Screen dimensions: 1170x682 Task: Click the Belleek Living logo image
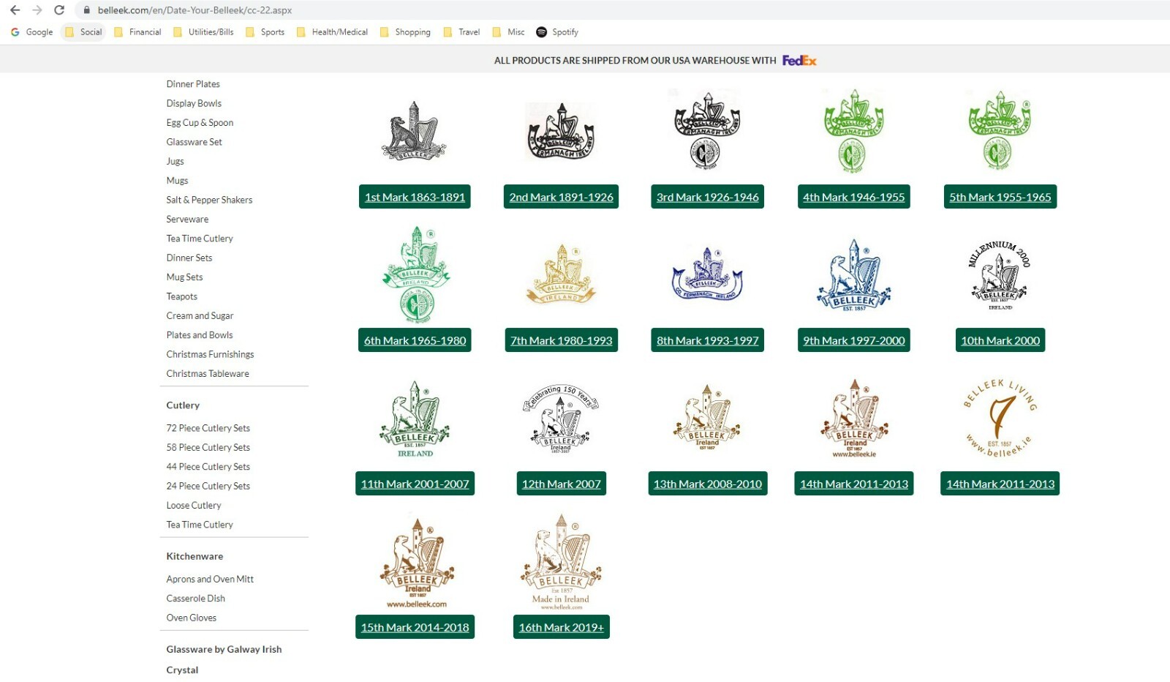point(1000,419)
